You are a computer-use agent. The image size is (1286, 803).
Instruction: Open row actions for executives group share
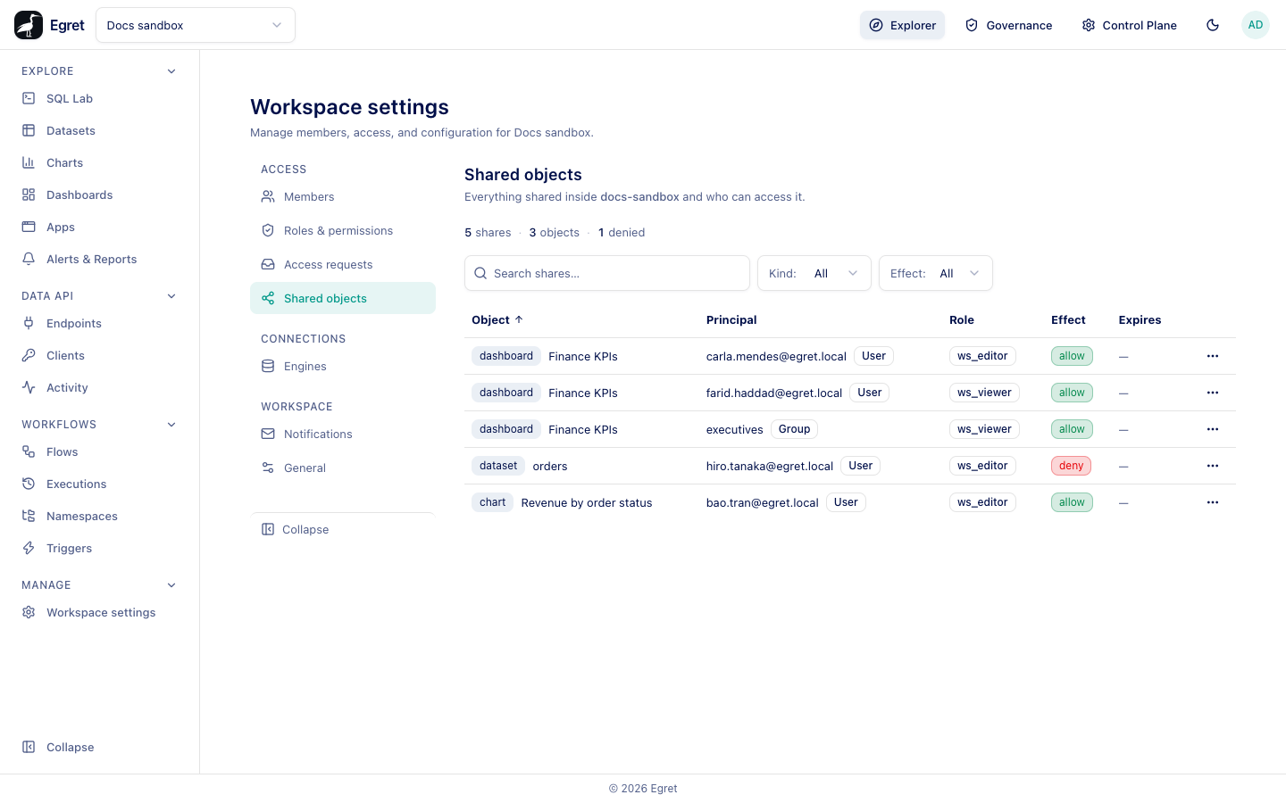point(1213,429)
